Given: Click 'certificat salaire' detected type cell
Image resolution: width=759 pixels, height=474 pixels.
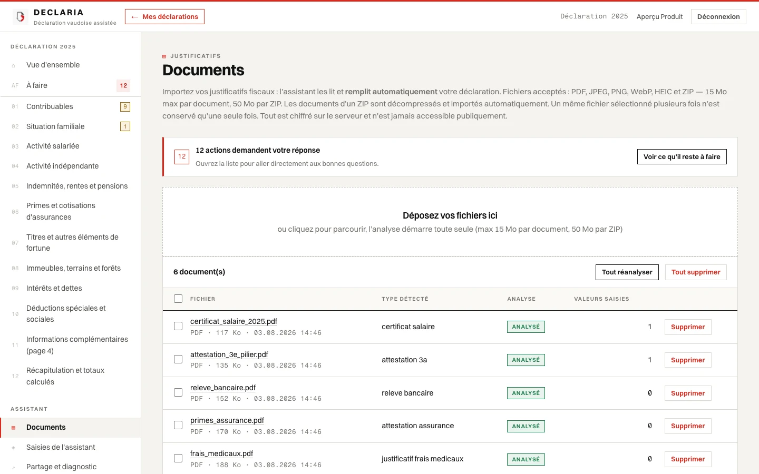Looking at the screenshot, I should point(408,327).
